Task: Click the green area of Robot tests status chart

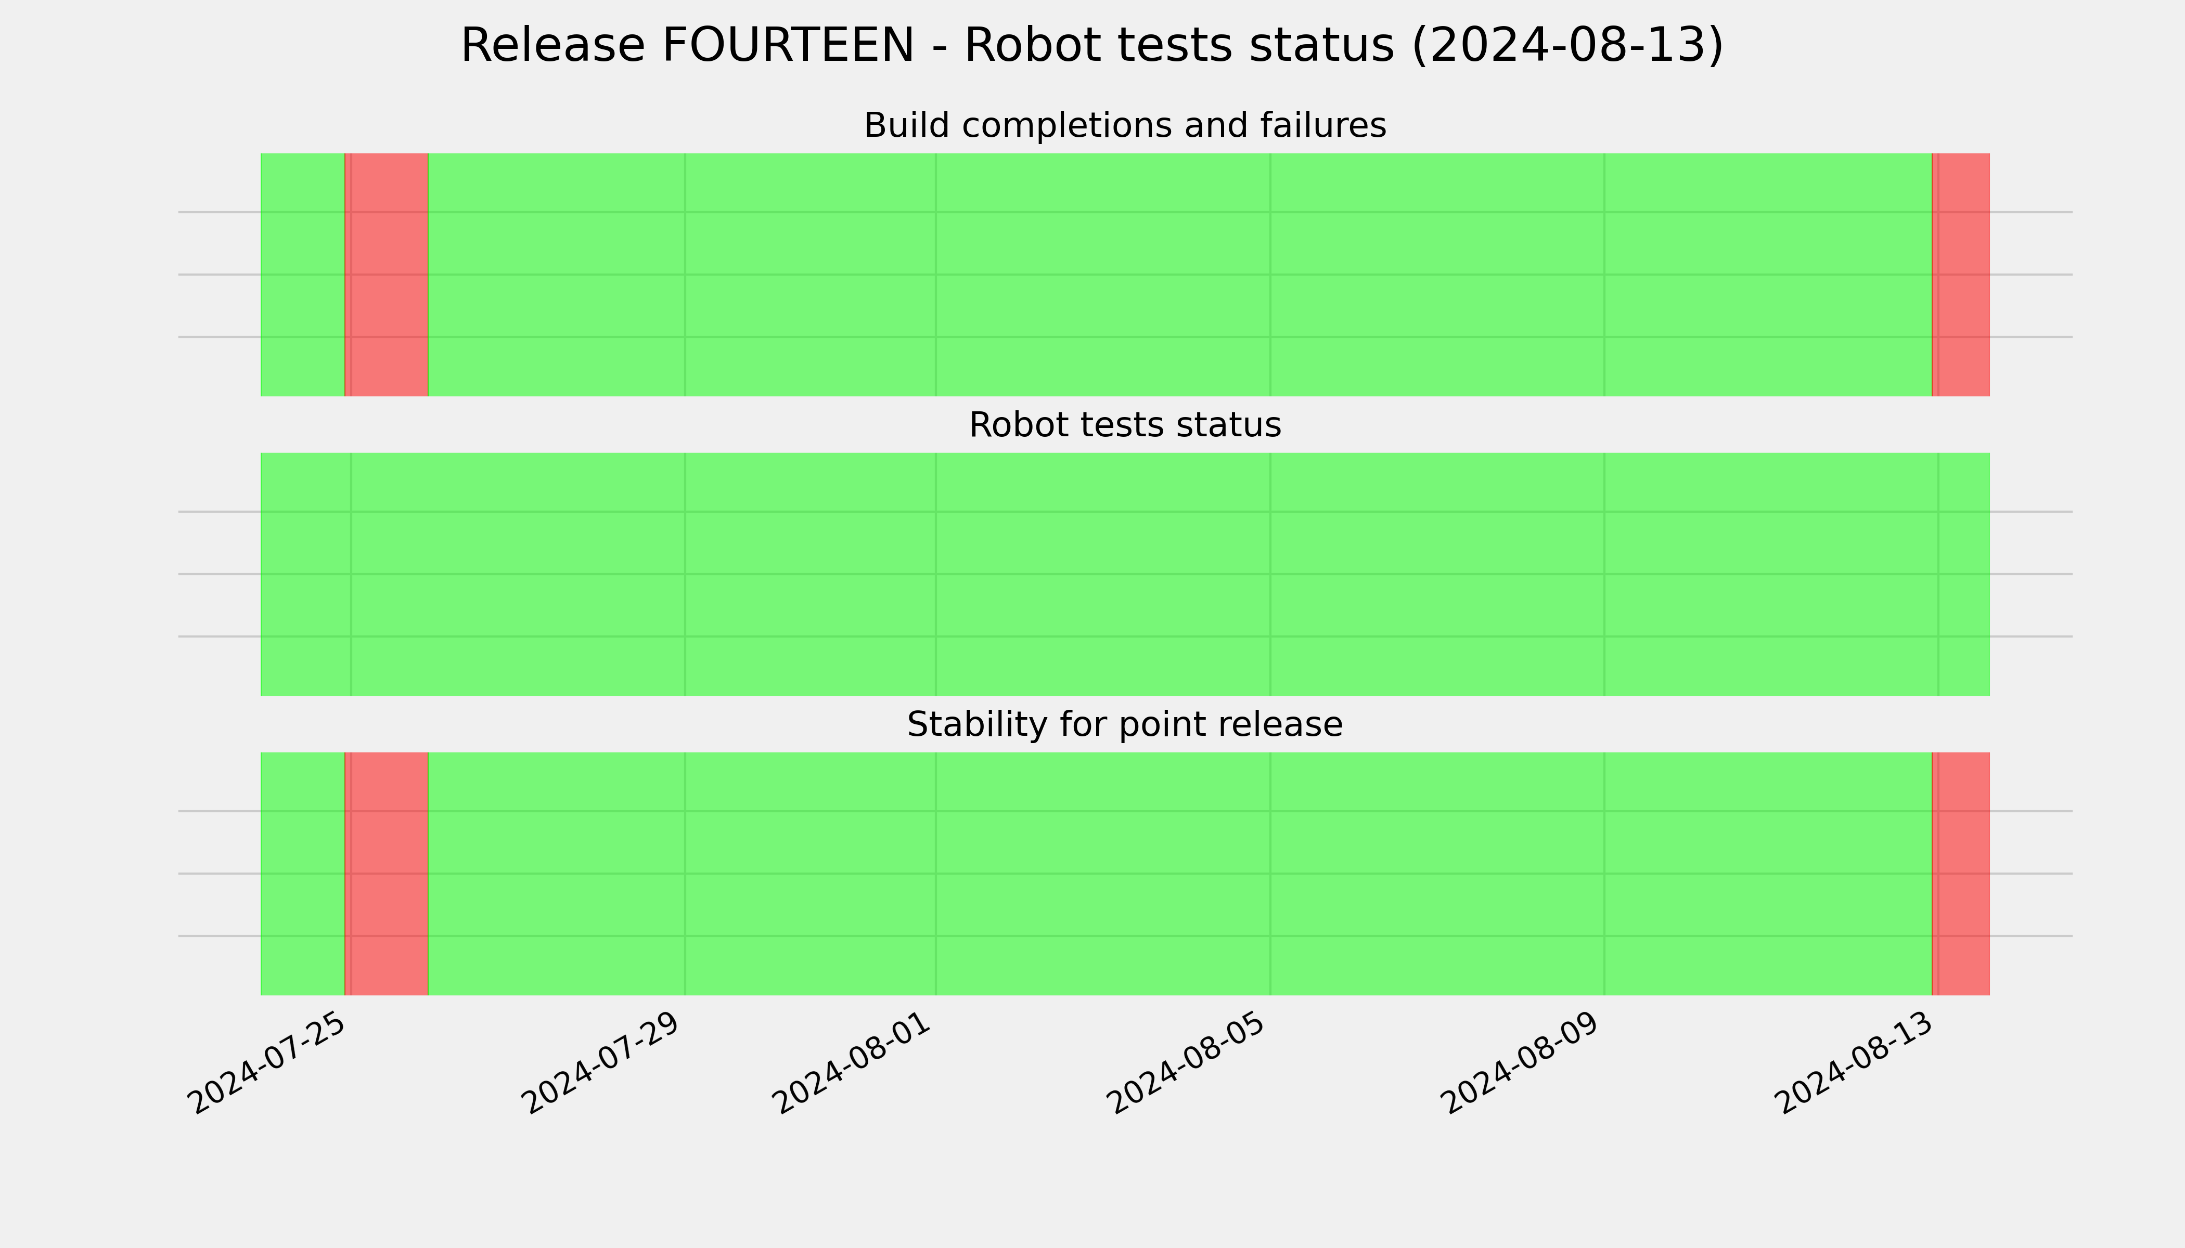Action: [1125, 574]
